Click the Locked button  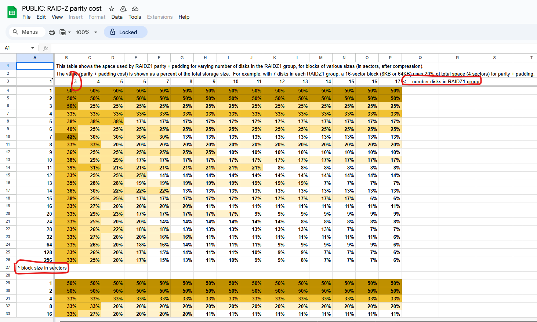(126, 32)
